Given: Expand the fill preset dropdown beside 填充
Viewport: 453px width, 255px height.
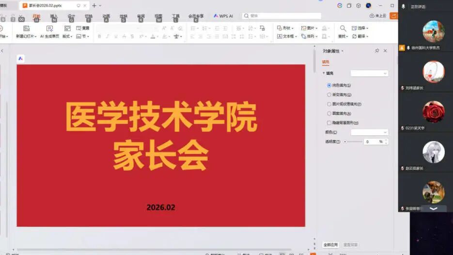Looking at the screenshot, I should [369, 73].
